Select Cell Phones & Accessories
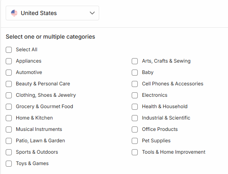This screenshot has height=174, width=228. point(135,84)
